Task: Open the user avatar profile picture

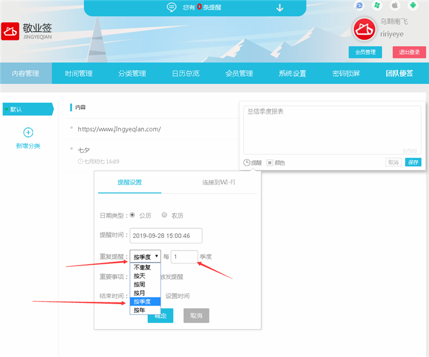Action: [364, 29]
